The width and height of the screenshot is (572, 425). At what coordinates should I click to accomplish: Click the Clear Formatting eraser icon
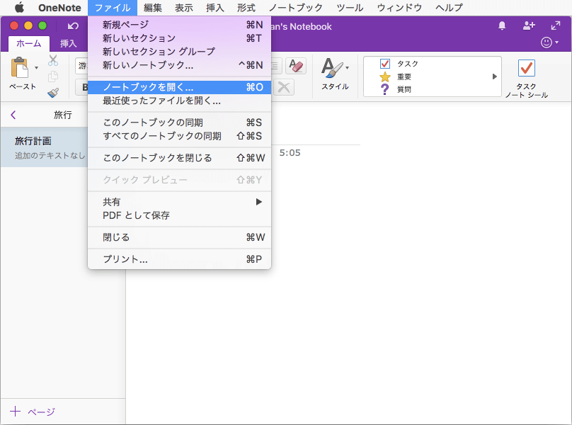click(296, 66)
